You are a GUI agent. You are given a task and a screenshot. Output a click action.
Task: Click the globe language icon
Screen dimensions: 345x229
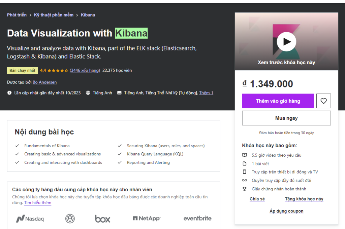(x=88, y=93)
